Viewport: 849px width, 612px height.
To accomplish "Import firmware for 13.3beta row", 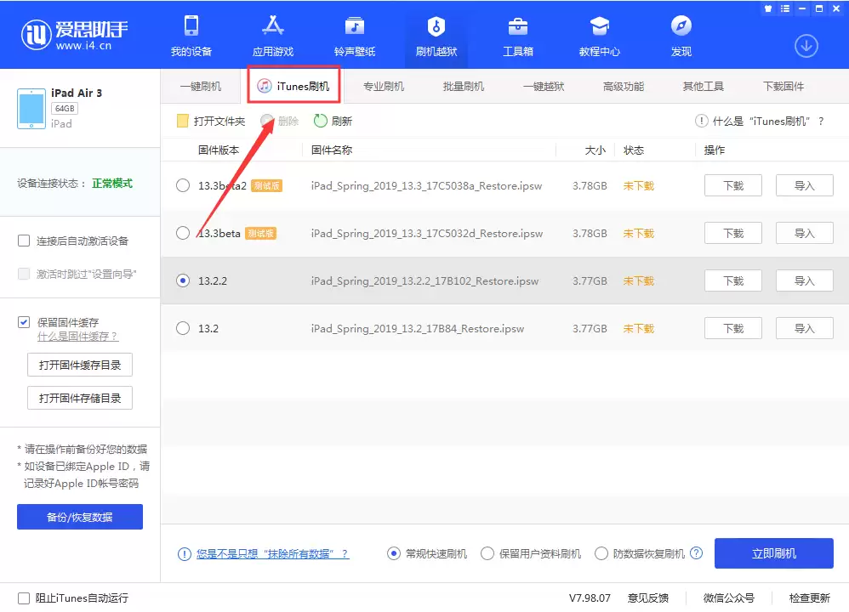I will point(804,233).
